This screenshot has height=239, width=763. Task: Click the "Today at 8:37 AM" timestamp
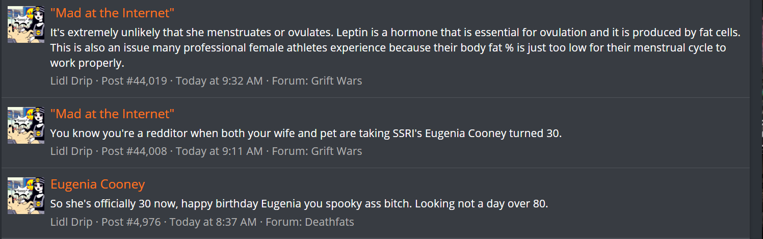213,222
